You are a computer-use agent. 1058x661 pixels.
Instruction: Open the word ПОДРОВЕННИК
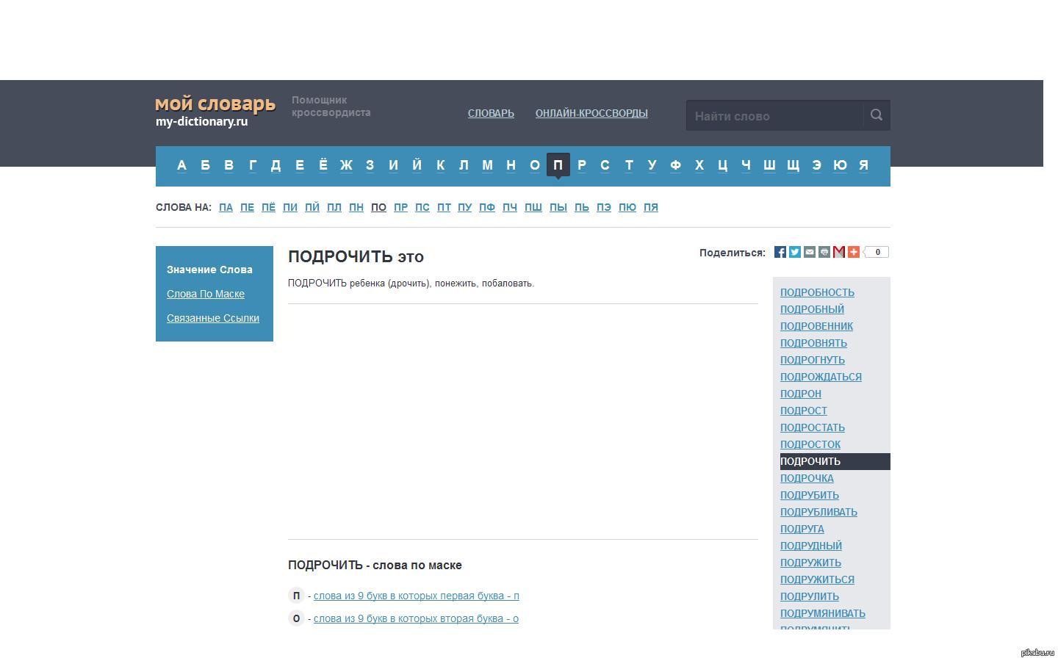816,326
